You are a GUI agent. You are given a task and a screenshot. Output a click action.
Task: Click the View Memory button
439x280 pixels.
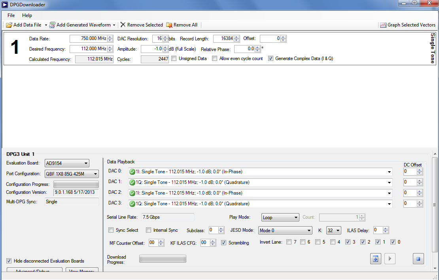[82, 271]
